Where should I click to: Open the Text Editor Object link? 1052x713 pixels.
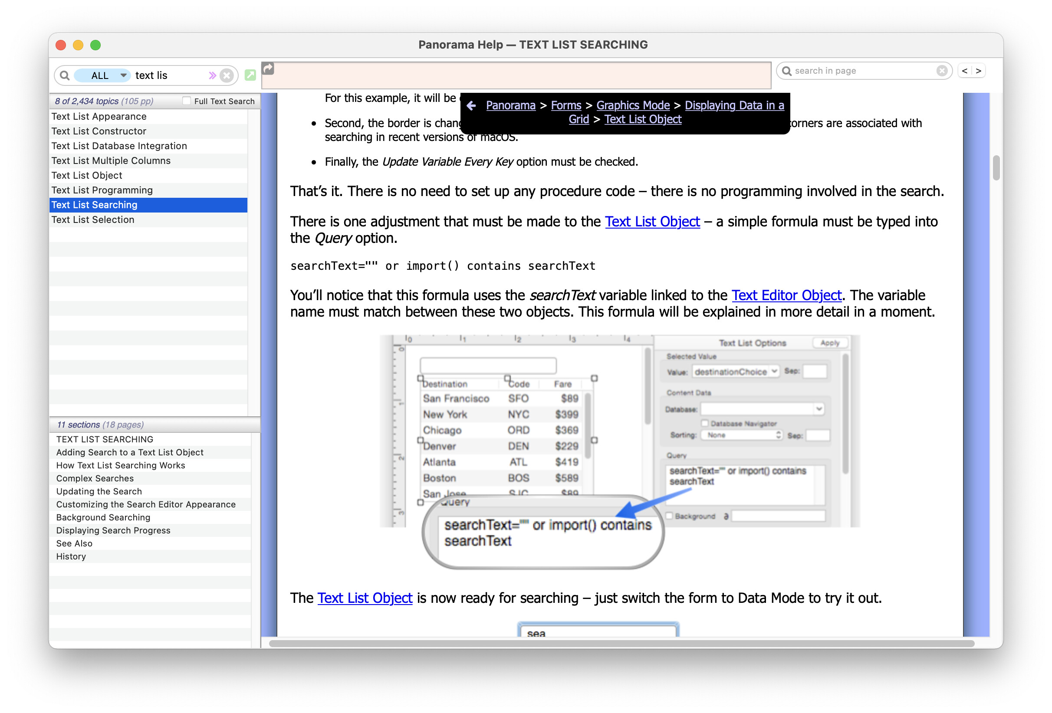click(x=786, y=295)
